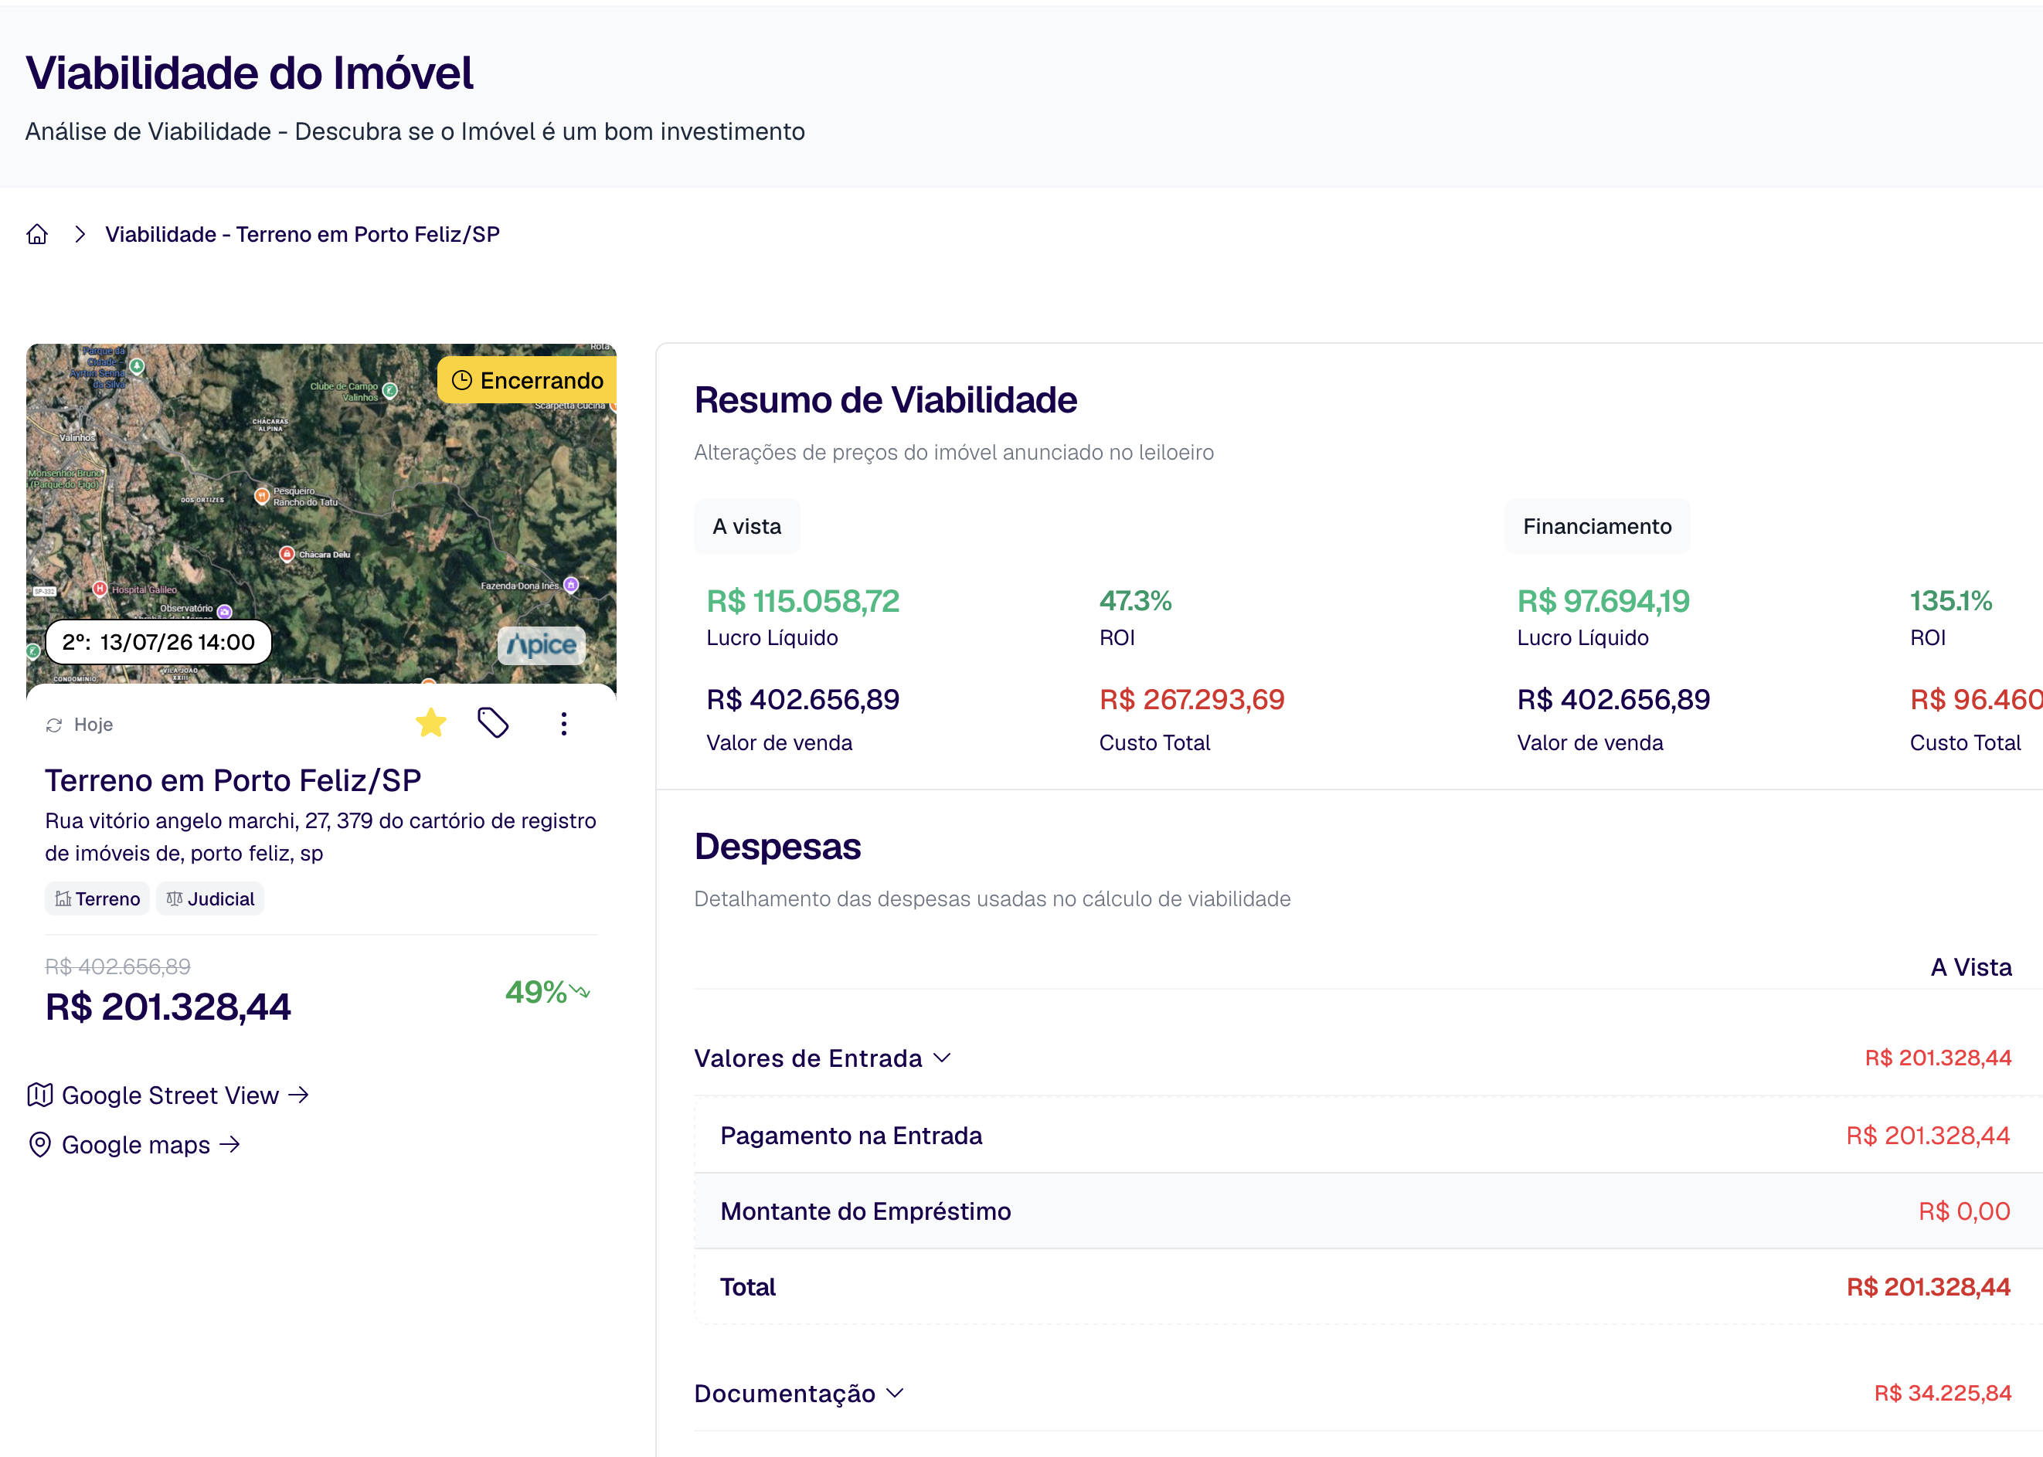Screen dimensions: 2043x1457
Task: Click the Total row label
Action: pyautogui.click(x=747, y=1288)
